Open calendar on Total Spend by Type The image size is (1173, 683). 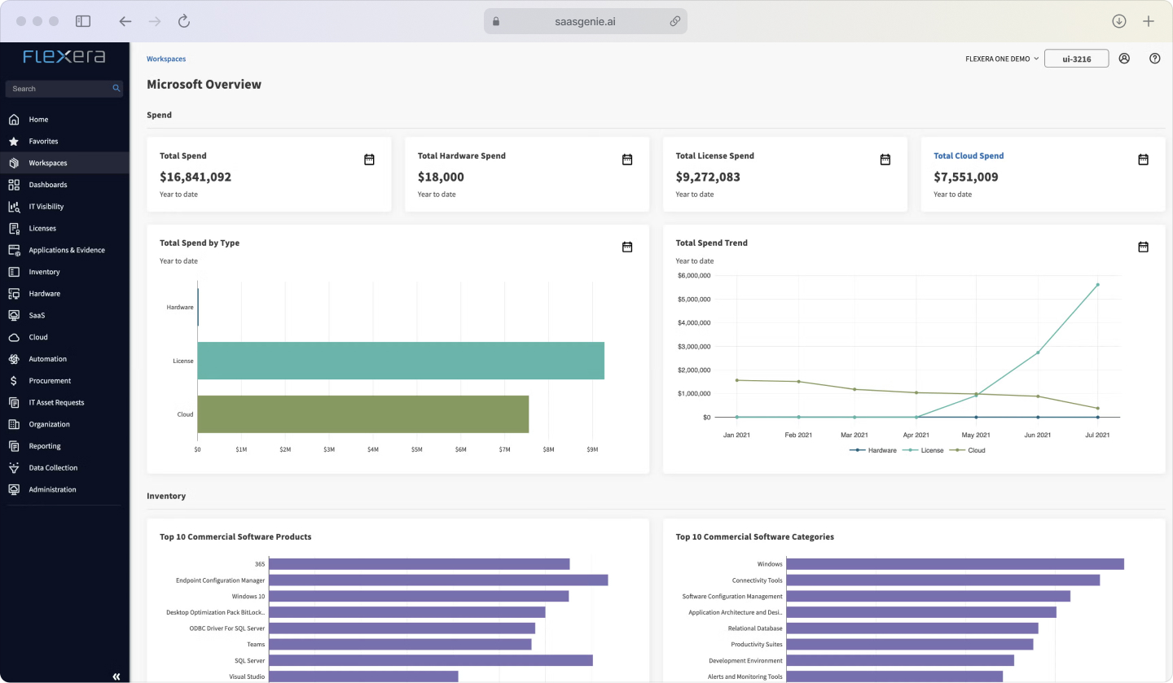coord(627,247)
